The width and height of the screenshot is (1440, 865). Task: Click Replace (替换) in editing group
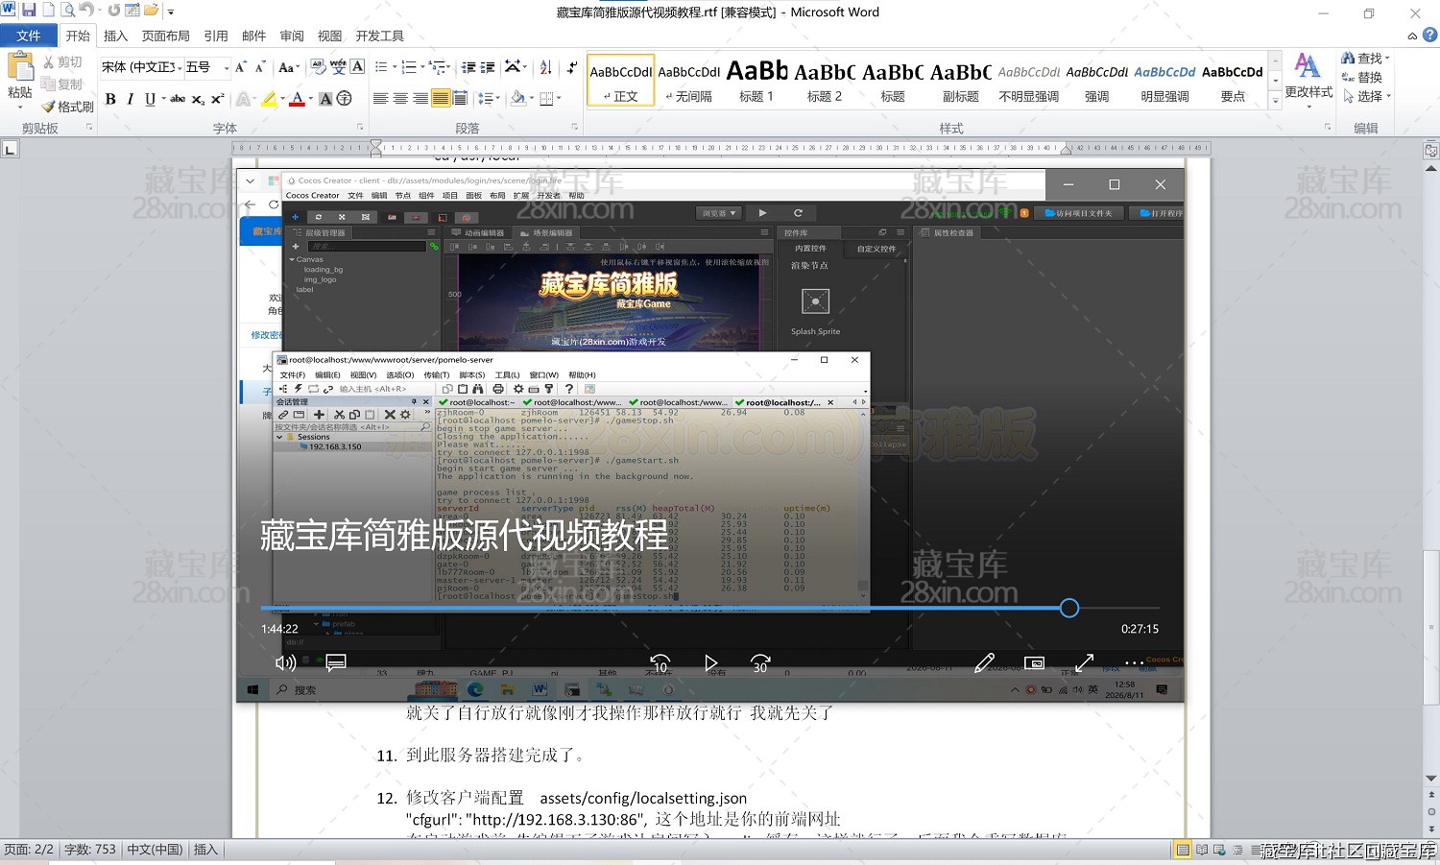pyautogui.click(x=1362, y=78)
